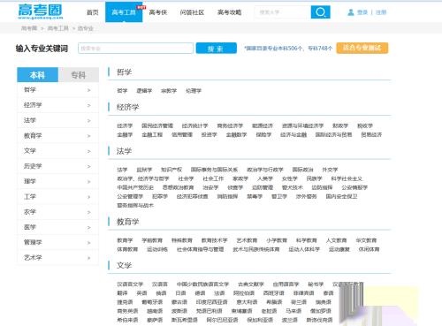The width and height of the screenshot is (442, 326).
Task: Open the 汉语言文学 major link
Action: (x=130, y=284)
